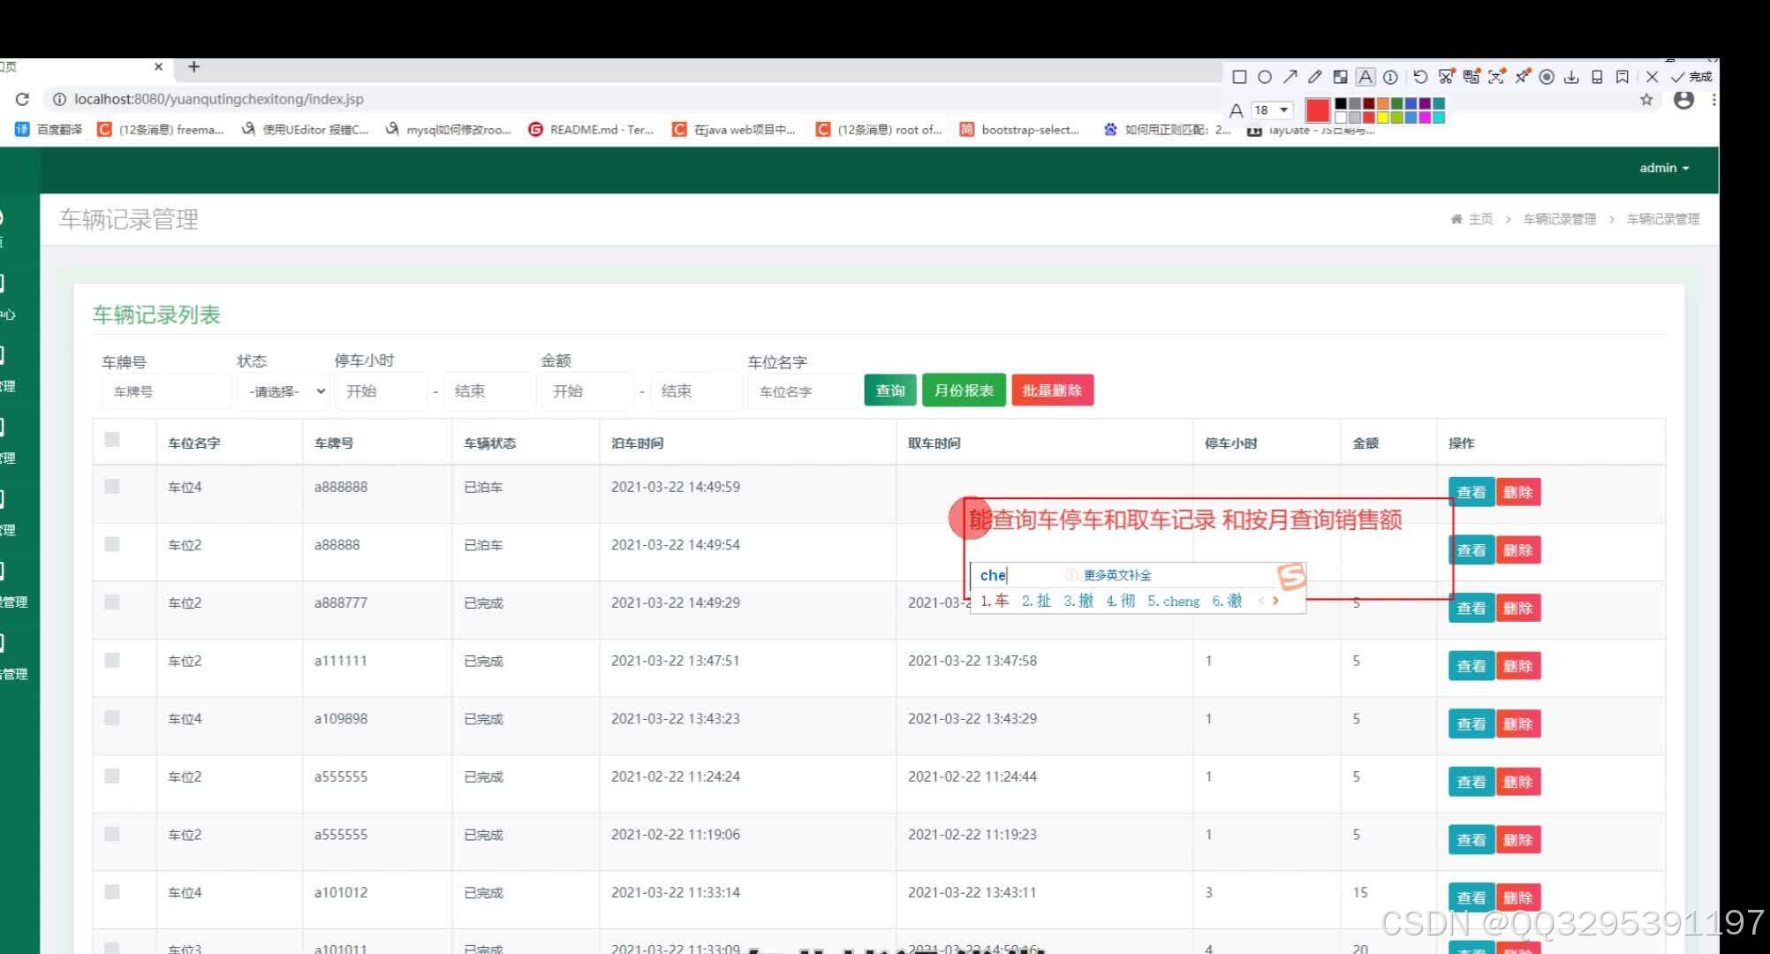The image size is (1770, 954).
Task: Click 更多英文补全 in IME popup
Action: (1117, 575)
